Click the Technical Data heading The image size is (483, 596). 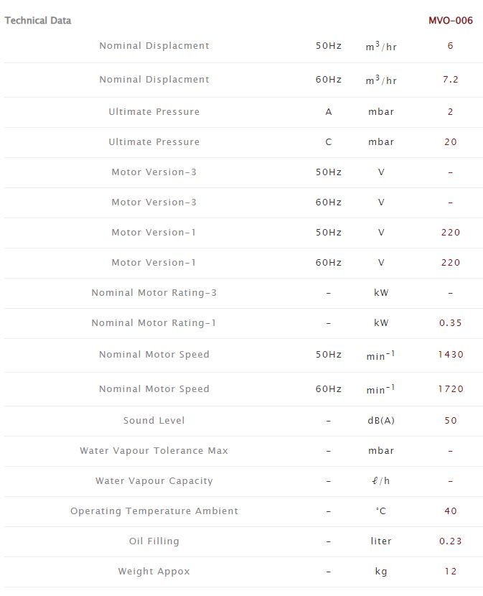tap(38, 20)
